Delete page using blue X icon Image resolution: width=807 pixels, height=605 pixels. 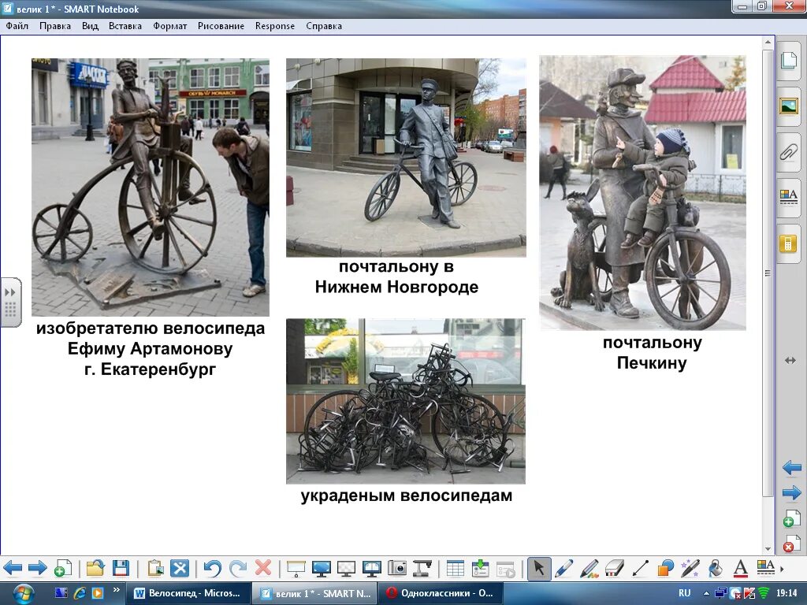[x=180, y=569]
